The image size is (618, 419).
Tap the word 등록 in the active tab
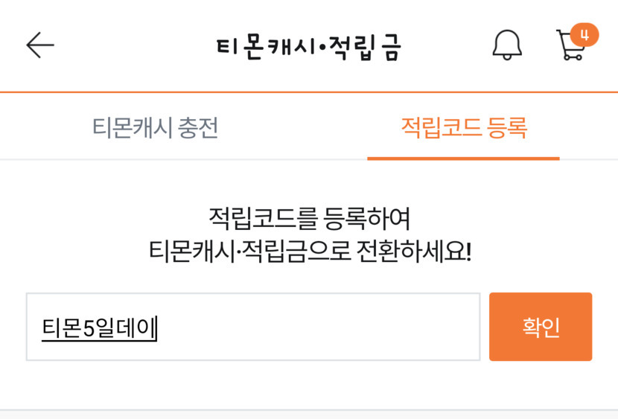click(507, 128)
